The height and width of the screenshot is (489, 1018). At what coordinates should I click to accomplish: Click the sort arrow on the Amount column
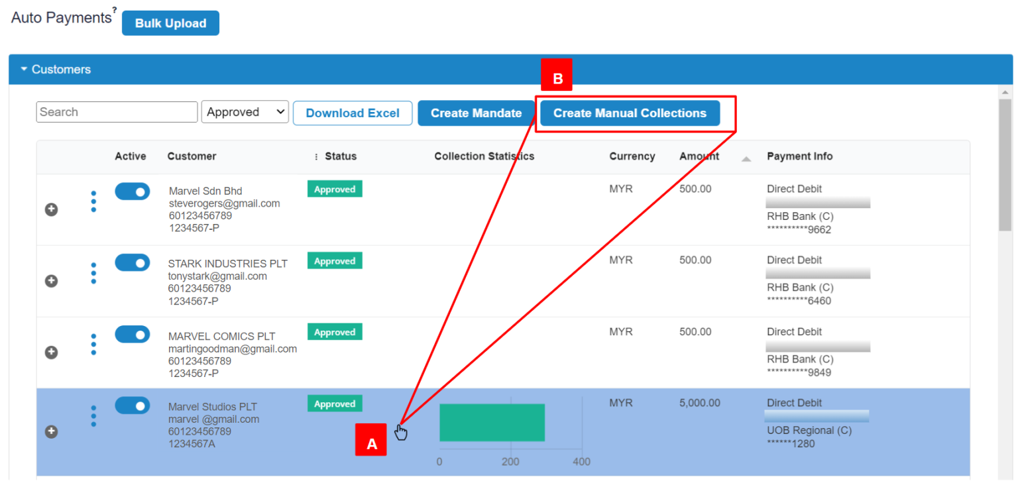(746, 160)
